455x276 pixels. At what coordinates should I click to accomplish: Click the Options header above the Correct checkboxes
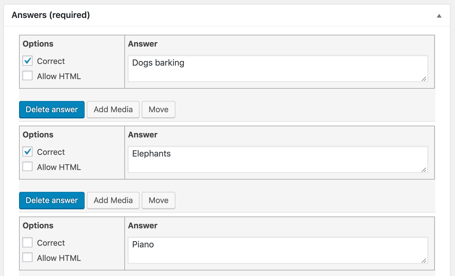click(x=38, y=43)
